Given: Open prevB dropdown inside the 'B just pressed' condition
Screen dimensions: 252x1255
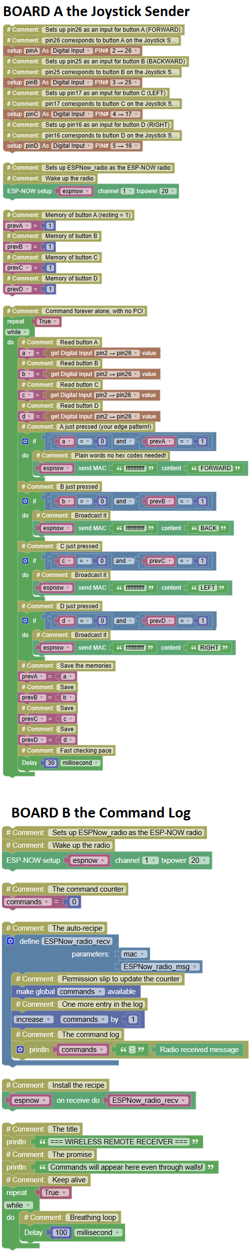Looking at the screenshot, I should click(x=160, y=501).
